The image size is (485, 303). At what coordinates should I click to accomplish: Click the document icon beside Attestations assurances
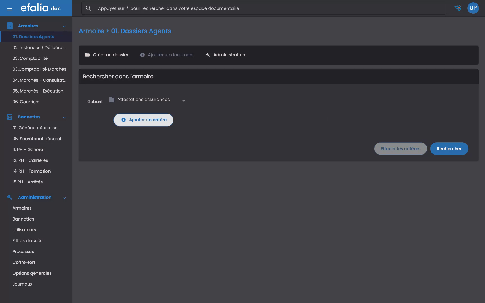(112, 99)
